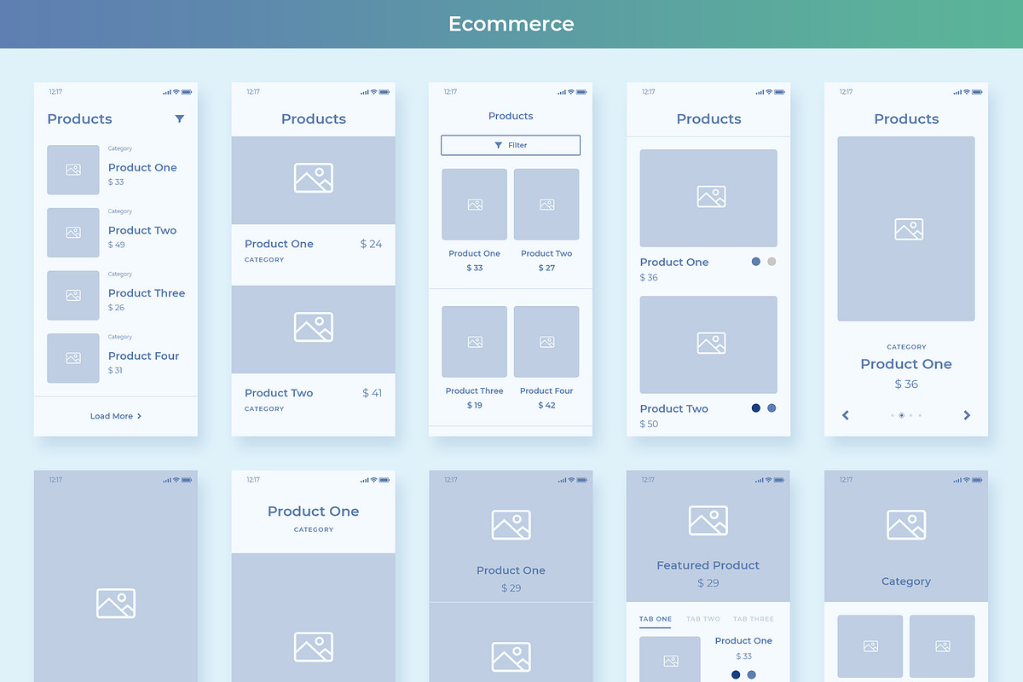
Task: Click the right chevron to view next product
Action: click(967, 415)
